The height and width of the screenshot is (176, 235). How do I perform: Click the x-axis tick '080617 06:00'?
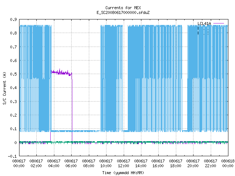(x=71, y=164)
